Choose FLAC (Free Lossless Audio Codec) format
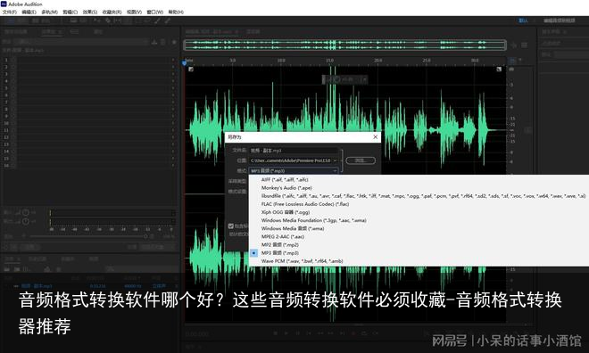The height and width of the screenshot is (353, 589). (305, 204)
